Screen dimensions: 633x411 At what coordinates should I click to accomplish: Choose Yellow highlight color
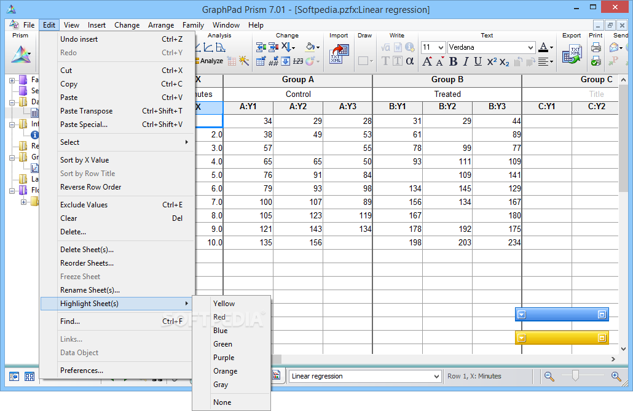(x=231, y=304)
